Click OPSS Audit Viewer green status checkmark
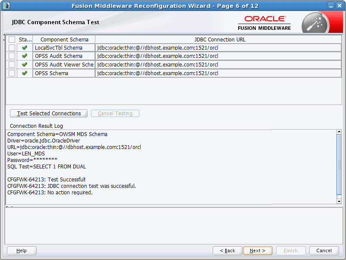This screenshot has height=260, width=346. pyautogui.click(x=25, y=64)
